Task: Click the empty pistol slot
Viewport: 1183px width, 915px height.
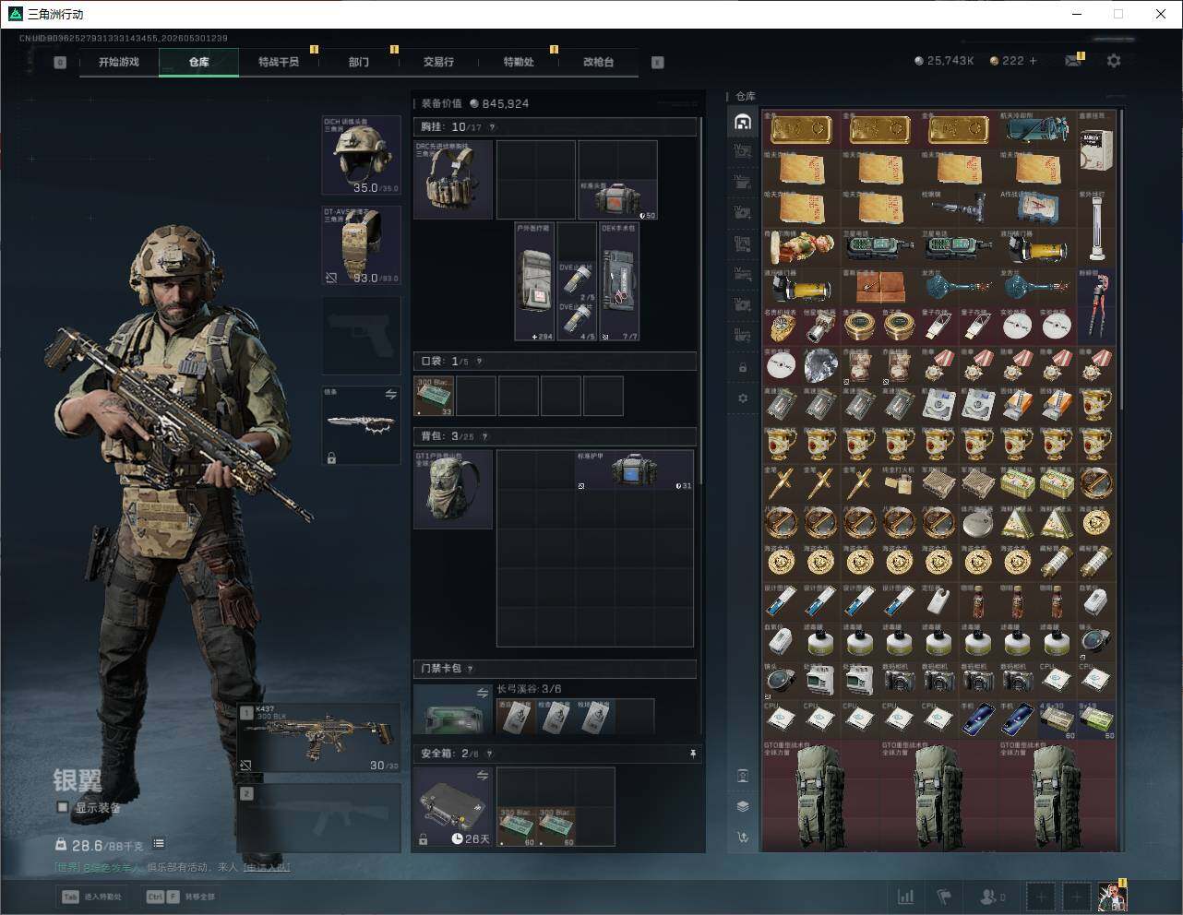Action: [361, 334]
